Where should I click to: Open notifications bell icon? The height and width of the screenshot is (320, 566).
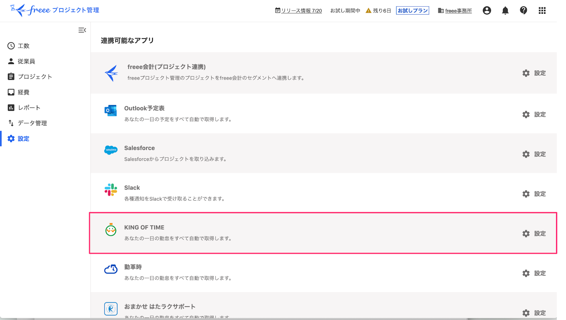[x=505, y=11]
